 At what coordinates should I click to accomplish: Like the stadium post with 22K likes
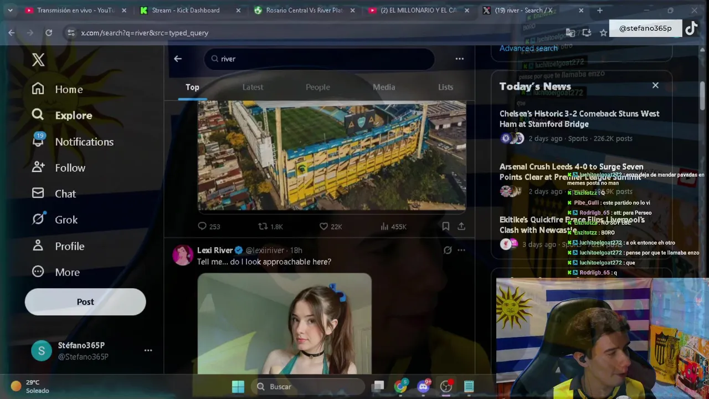click(x=331, y=226)
